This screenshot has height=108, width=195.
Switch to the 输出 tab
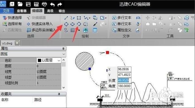(62, 11)
